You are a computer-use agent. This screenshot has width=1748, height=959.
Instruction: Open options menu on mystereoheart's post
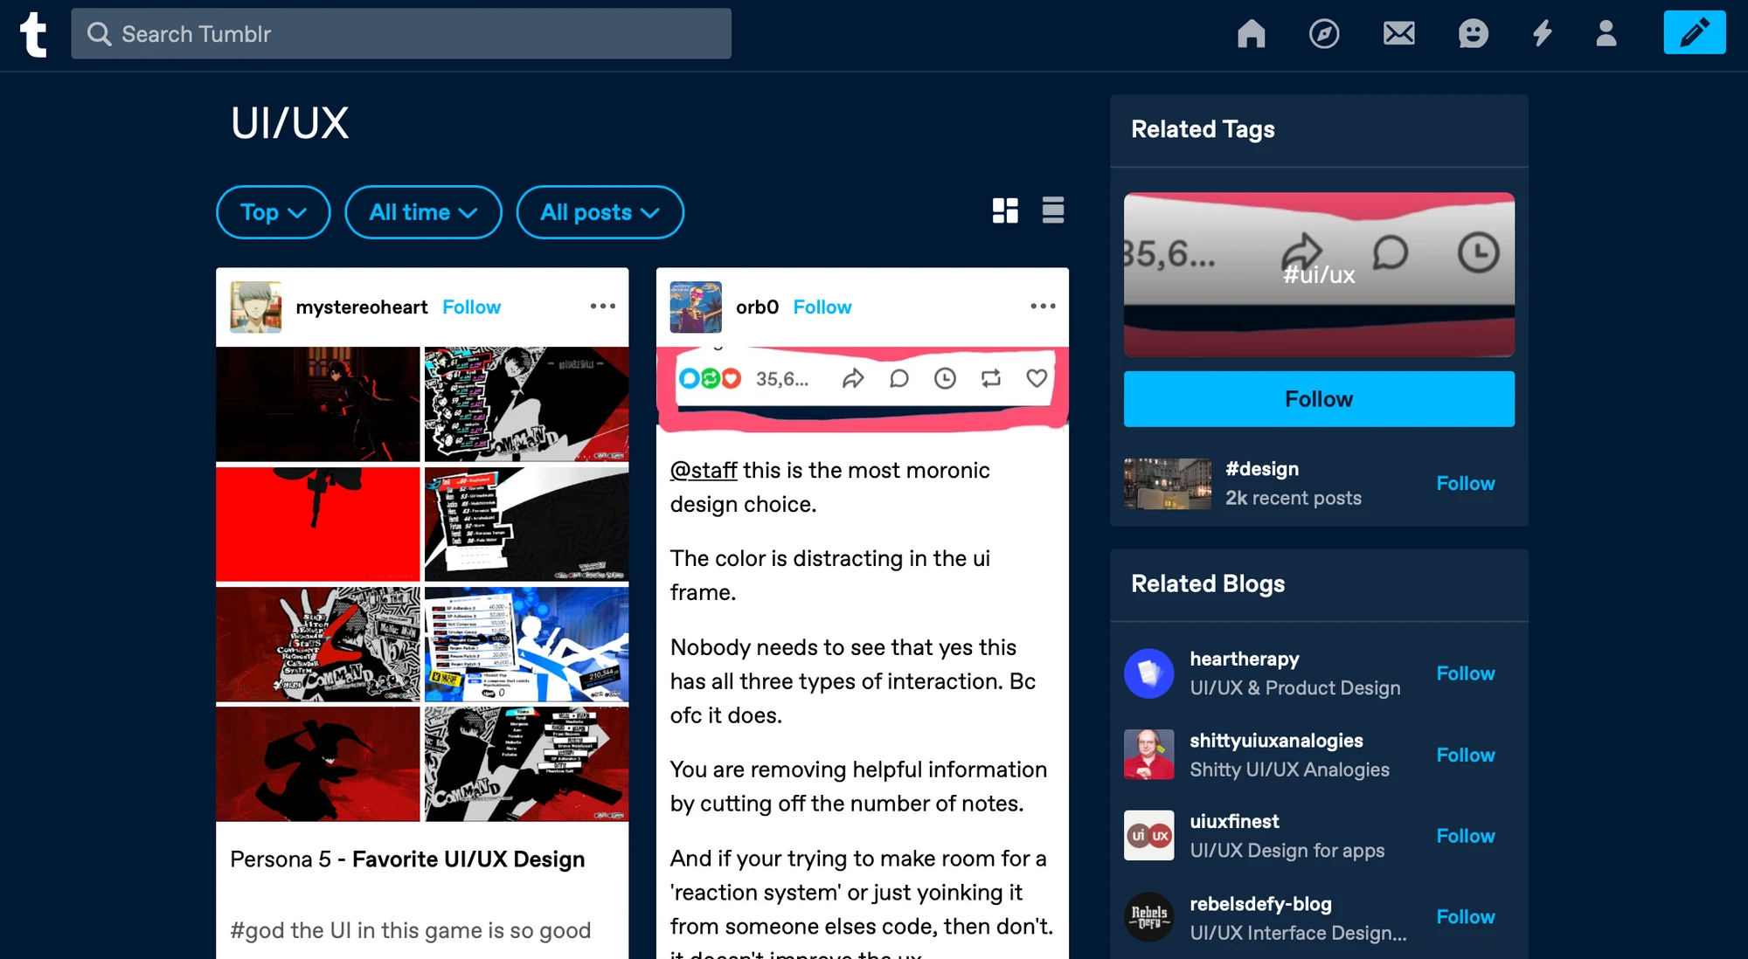(x=602, y=307)
